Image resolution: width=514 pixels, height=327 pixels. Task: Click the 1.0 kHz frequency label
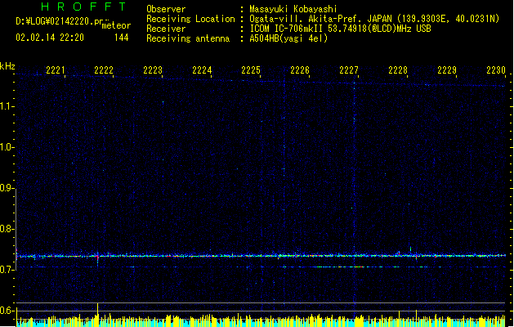point(7,147)
